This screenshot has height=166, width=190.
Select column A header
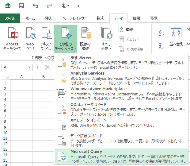21,77
